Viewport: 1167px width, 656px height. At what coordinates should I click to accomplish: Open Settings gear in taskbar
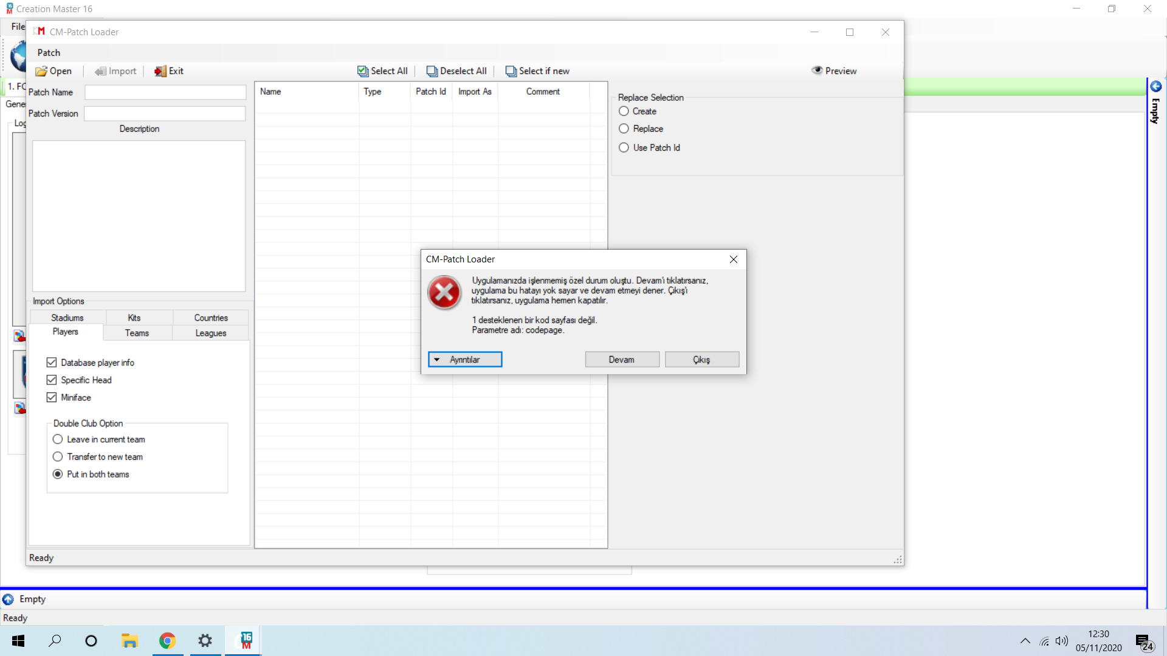pos(205,641)
